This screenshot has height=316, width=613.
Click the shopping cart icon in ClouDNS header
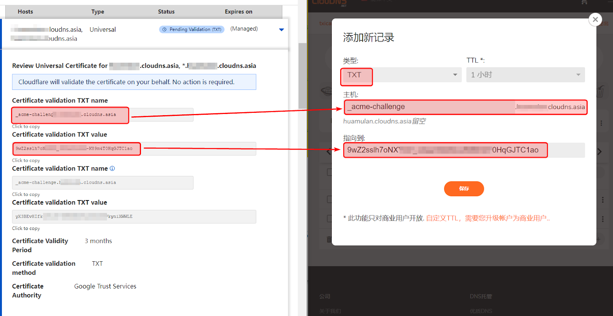point(584,2)
